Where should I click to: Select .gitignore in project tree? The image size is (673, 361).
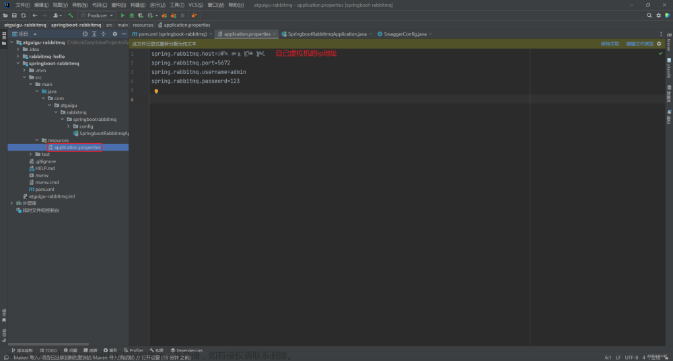coord(46,161)
